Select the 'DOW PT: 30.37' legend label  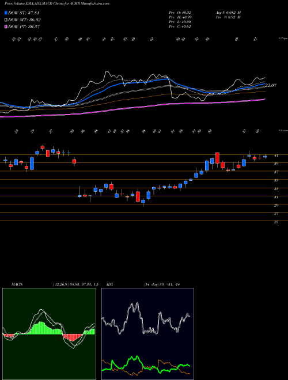coord(24,26)
